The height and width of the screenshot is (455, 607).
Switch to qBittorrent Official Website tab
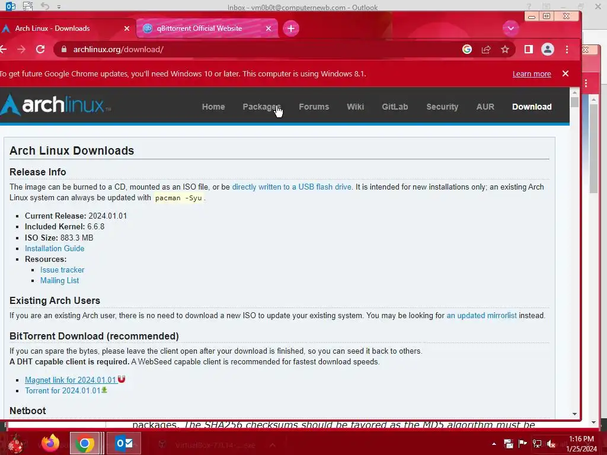[207, 28]
